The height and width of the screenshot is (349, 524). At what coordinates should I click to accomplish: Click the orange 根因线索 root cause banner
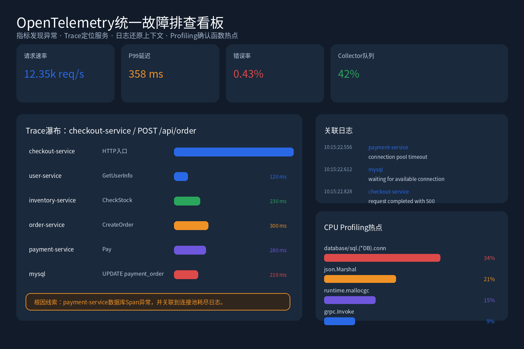[158, 302]
